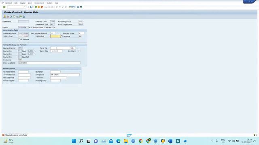Open Microsoft Word from the taskbar
This screenshot has height=145, width=259.
point(170,141)
